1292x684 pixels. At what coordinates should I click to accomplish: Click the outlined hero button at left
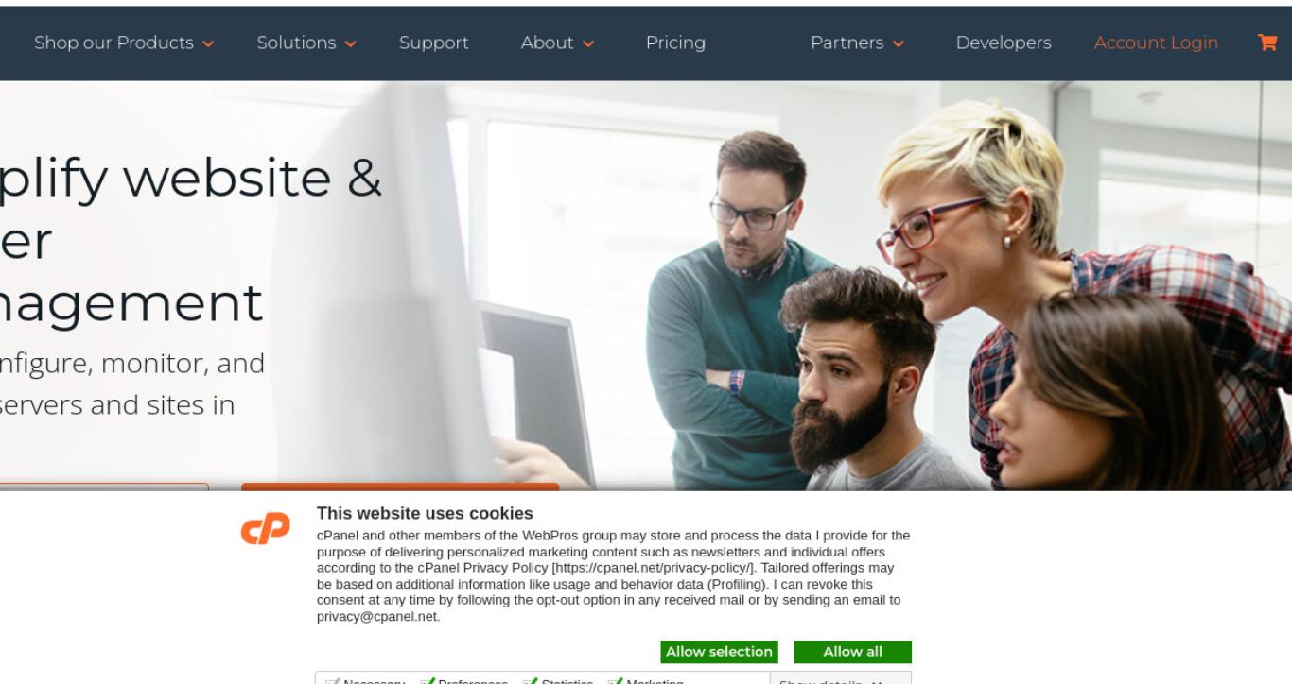[104, 487]
